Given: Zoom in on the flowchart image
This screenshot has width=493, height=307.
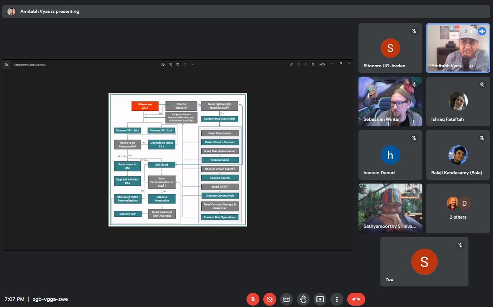Looking at the screenshot, I should 313,64.
